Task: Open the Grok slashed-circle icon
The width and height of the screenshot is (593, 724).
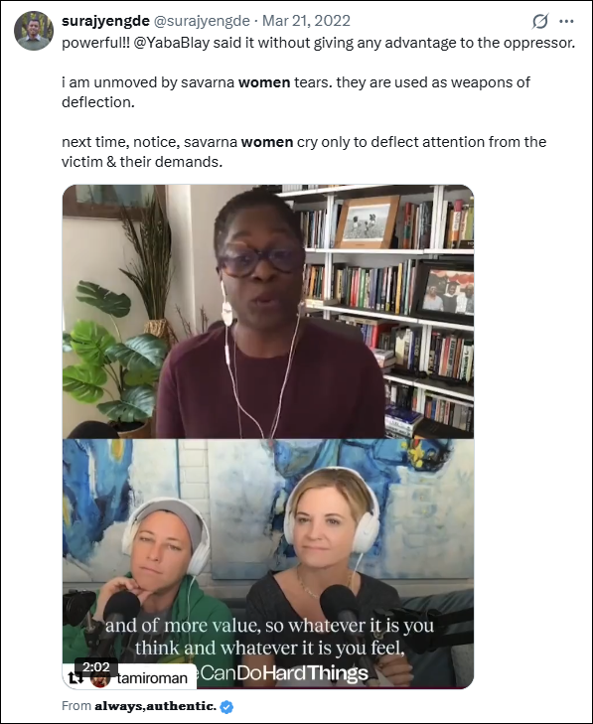Action: [540, 21]
